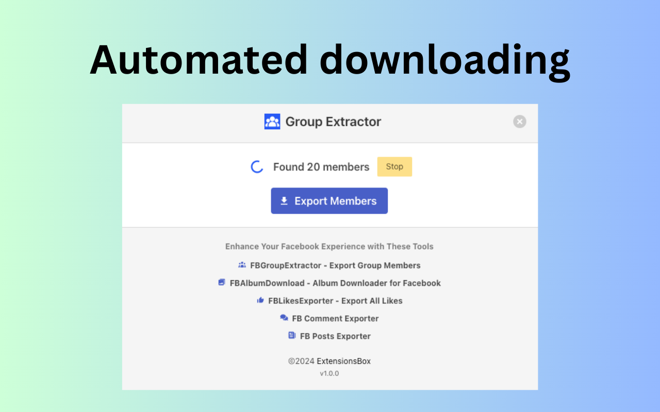Click the album icon beside FBAlbumDownload
The width and height of the screenshot is (660, 412).
coord(222,283)
